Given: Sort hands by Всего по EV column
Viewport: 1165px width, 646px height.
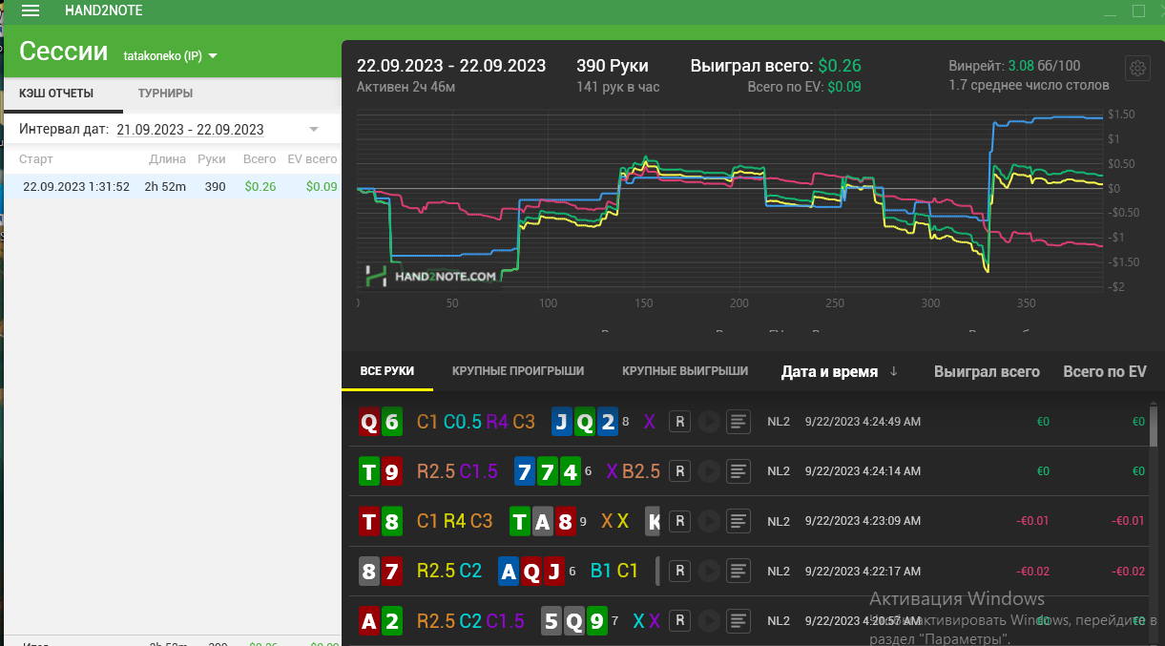Looking at the screenshot, I should (1105, 371).
